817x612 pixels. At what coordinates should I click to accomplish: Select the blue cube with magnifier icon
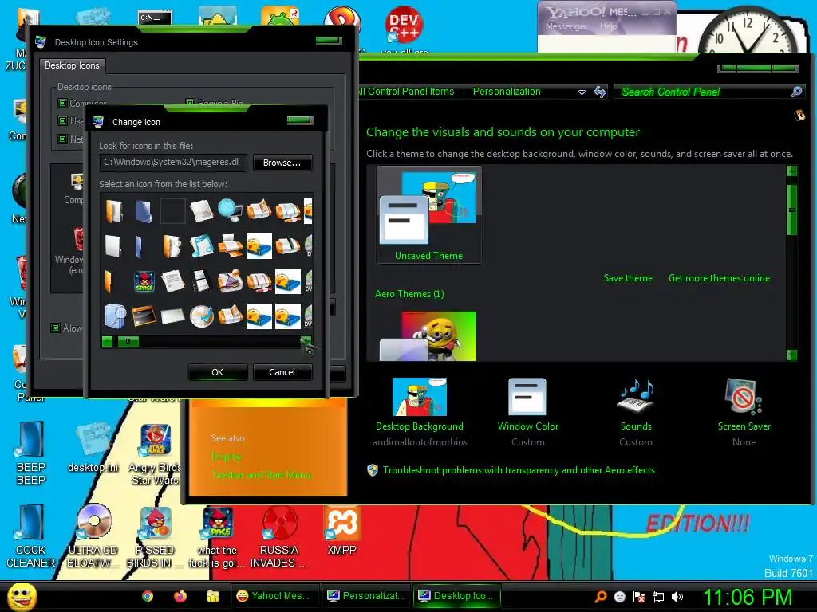tap(115, 316)
